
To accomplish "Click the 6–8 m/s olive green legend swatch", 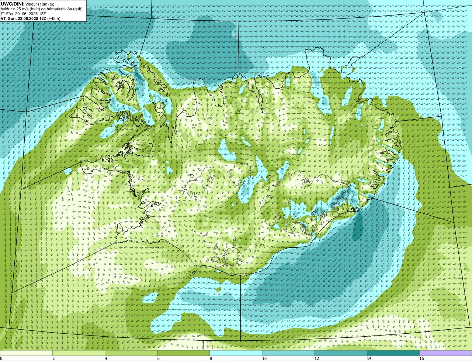I will (x=184, y=353).
